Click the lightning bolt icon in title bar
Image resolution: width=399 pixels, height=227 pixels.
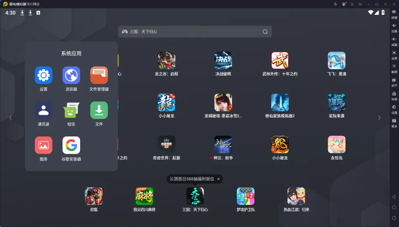pyautogui.click(x=335, y=4)
